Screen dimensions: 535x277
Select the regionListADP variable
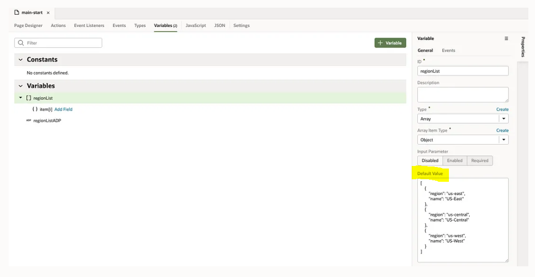click(47, 120)
